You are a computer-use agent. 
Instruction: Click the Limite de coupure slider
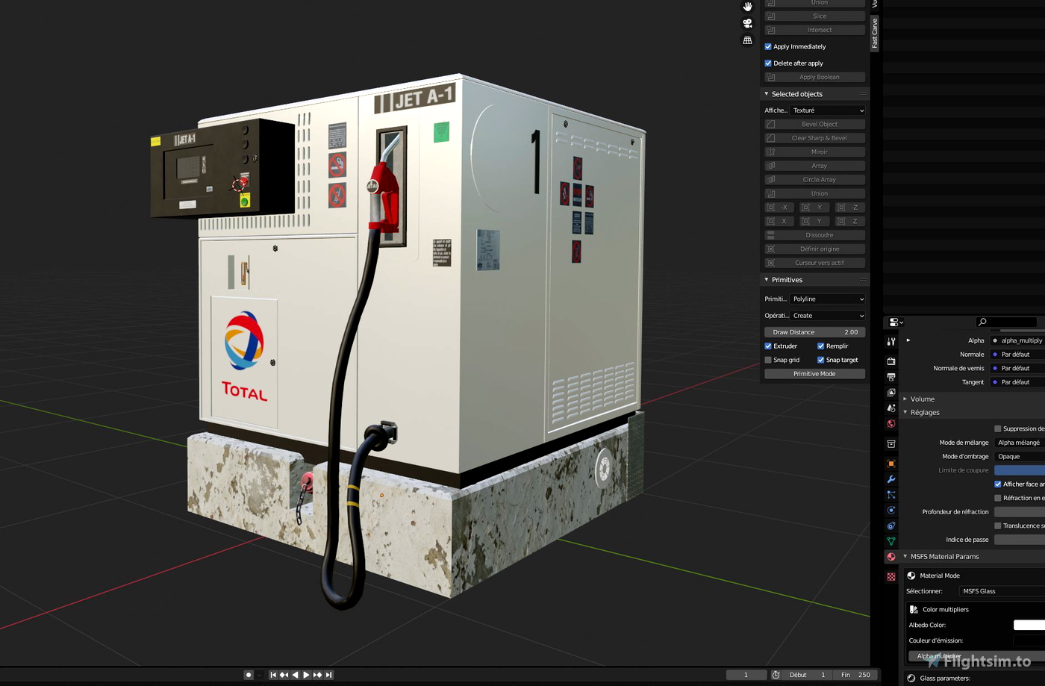click(x=1020, y=470)
